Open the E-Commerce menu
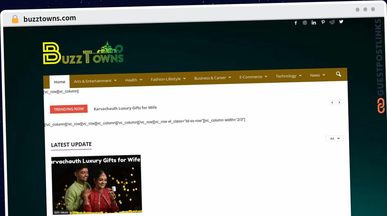Viewport: 387px width, 216px height. pos(253,77)
